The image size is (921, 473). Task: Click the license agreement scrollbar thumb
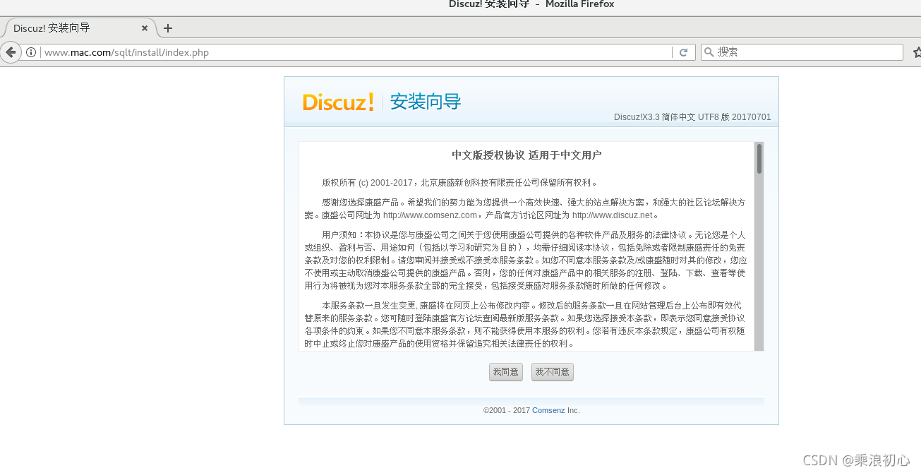pos(759,159)
